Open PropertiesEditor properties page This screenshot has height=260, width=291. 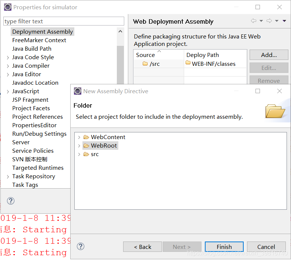(34, 125)
